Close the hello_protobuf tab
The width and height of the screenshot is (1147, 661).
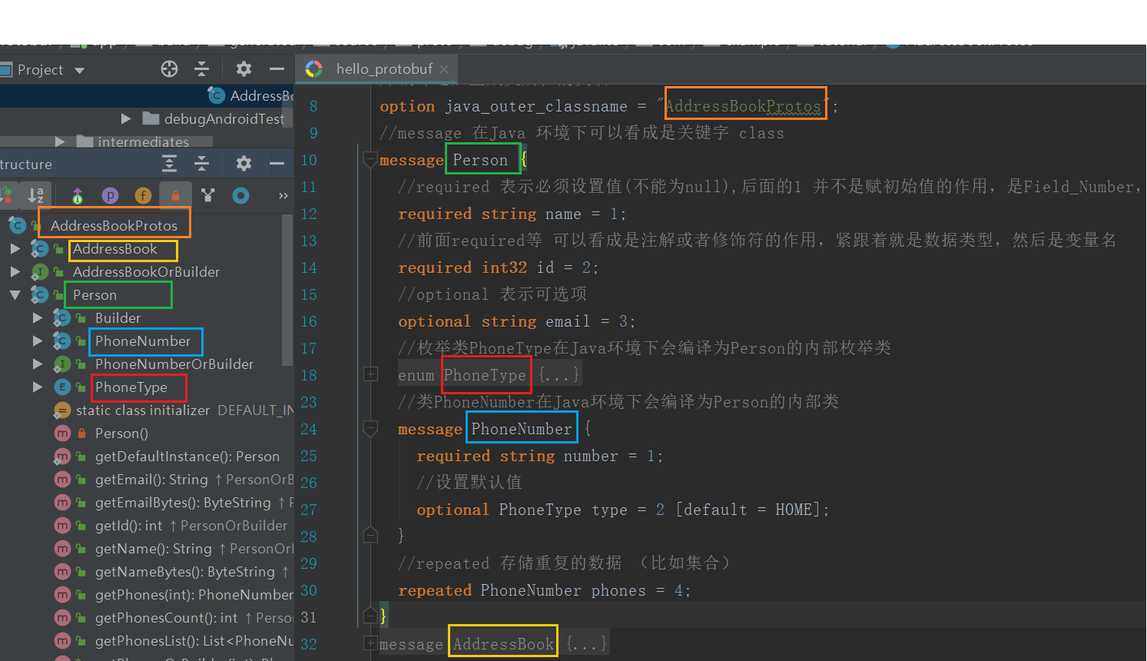[x=444, y=69]
